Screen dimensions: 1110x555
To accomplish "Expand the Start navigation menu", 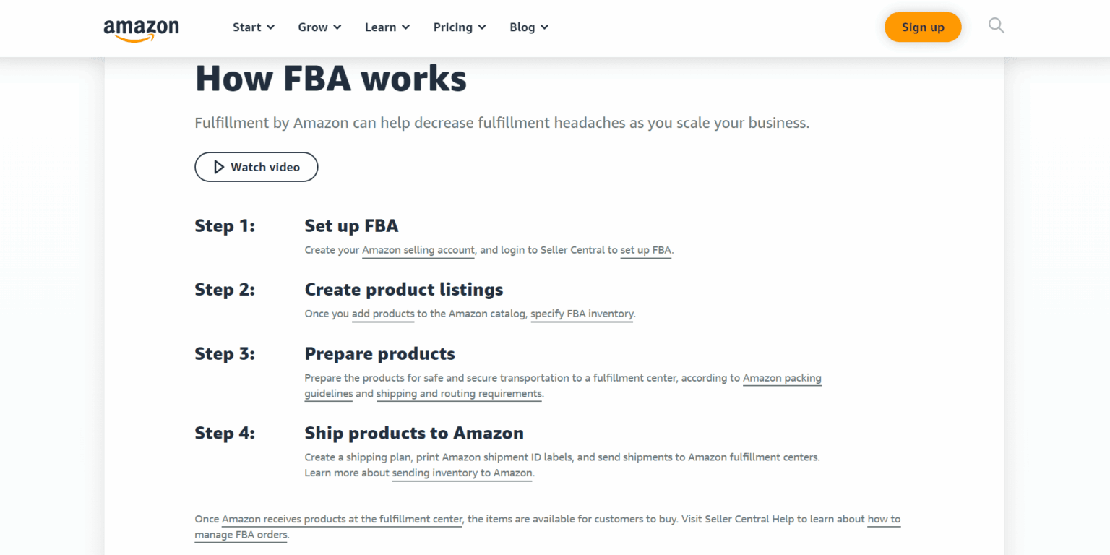I will click(253, 27).
